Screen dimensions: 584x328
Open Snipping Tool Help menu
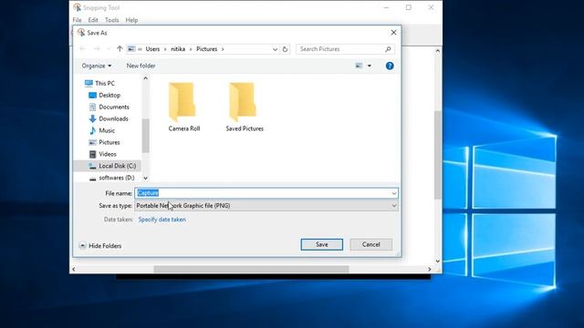131,20
